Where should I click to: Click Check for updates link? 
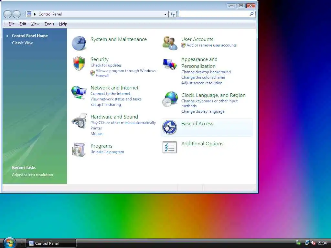[106, 65]
